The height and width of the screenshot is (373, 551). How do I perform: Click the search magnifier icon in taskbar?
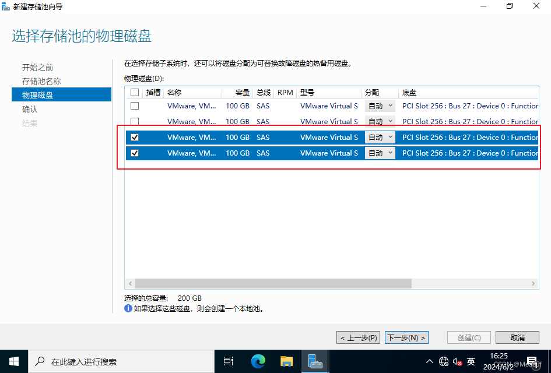[x=40, y=361]
